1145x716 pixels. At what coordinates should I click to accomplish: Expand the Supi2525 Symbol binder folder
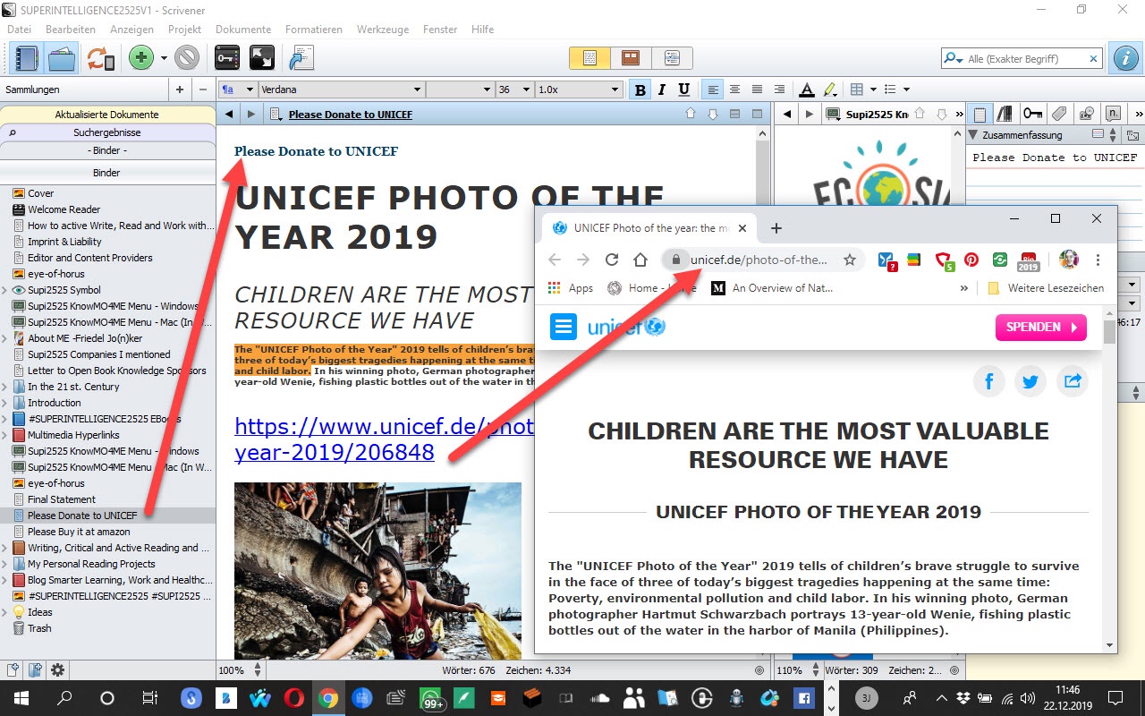(x=6, y=290)
